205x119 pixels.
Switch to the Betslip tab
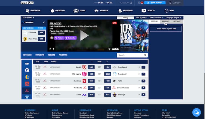click(154, 21)
